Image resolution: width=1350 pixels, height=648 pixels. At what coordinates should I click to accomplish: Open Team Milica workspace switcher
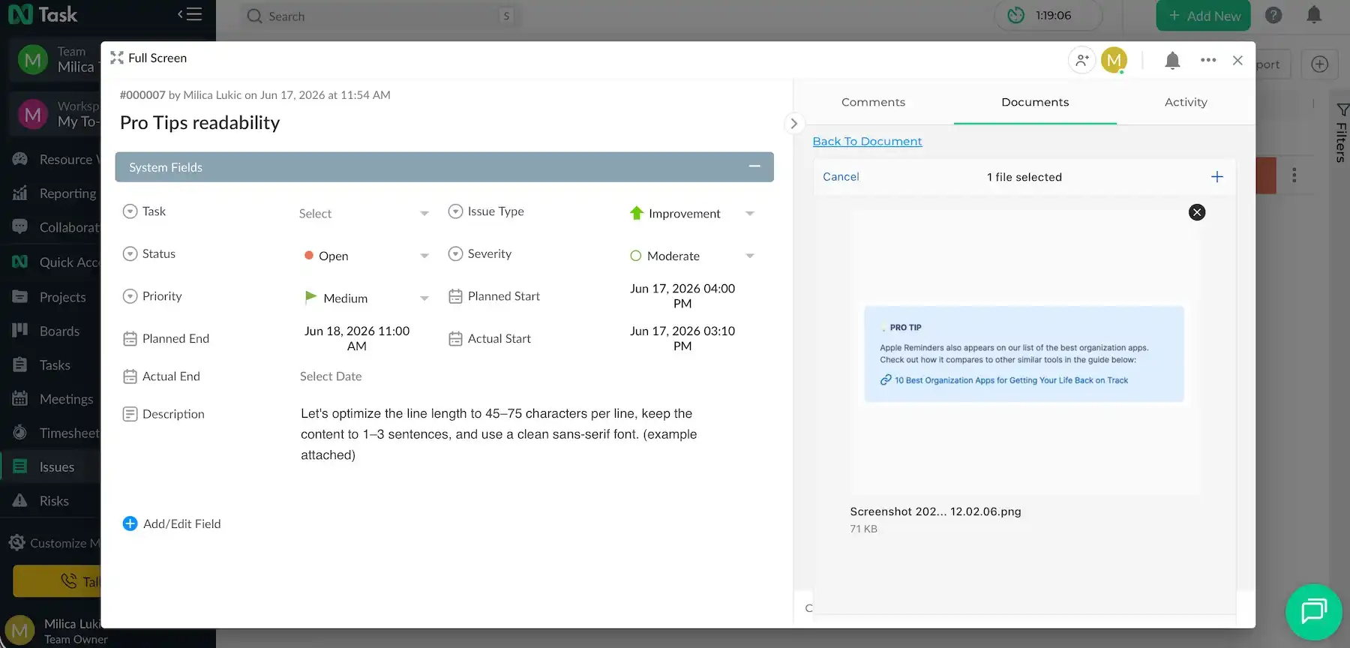[x=54, y=59]
